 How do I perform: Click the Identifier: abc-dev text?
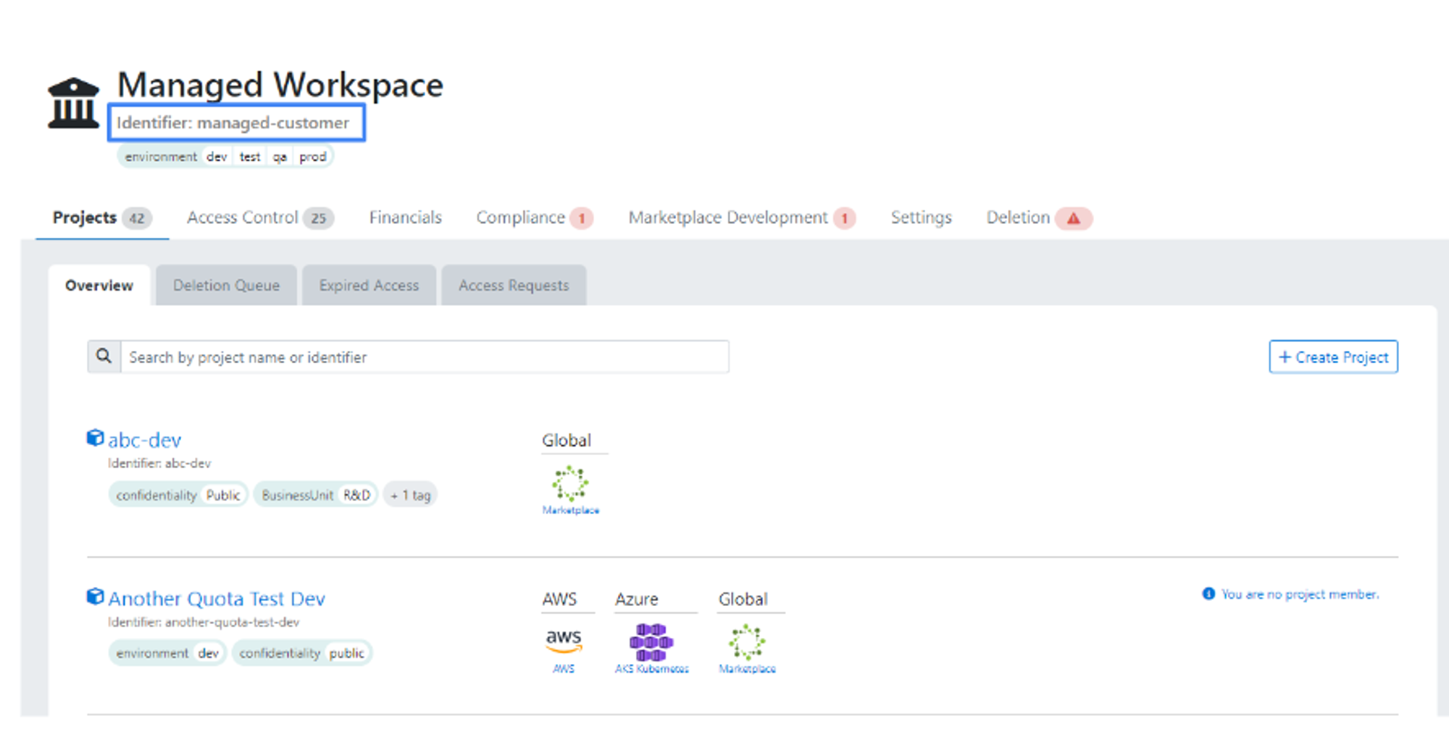(159, 463)
